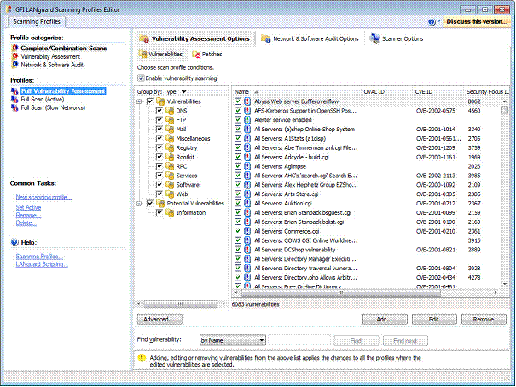Click the Rootkit folder icon in tree

click(x=170, y=157)
